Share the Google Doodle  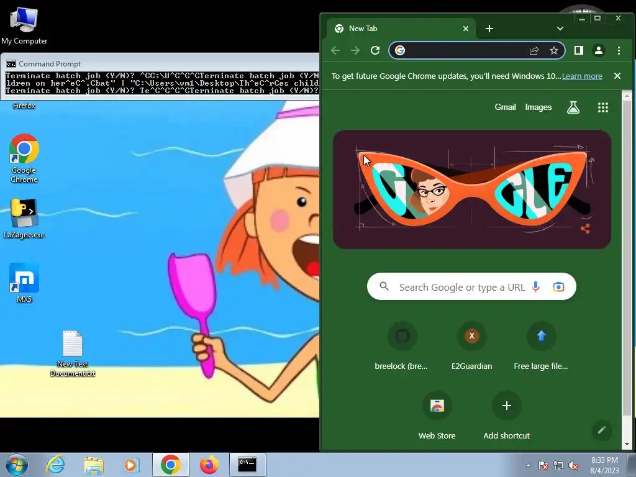[585, 229]
